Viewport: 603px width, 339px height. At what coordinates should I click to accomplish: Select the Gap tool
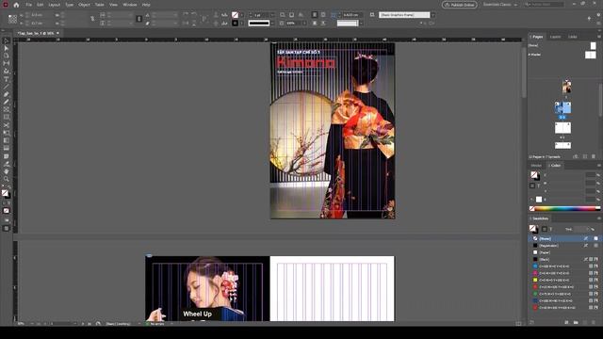coord(7,63)
